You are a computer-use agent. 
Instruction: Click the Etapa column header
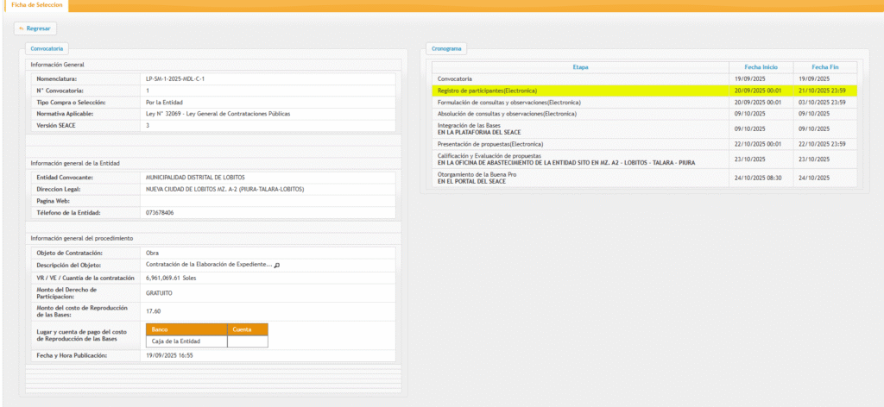[579, 66]
